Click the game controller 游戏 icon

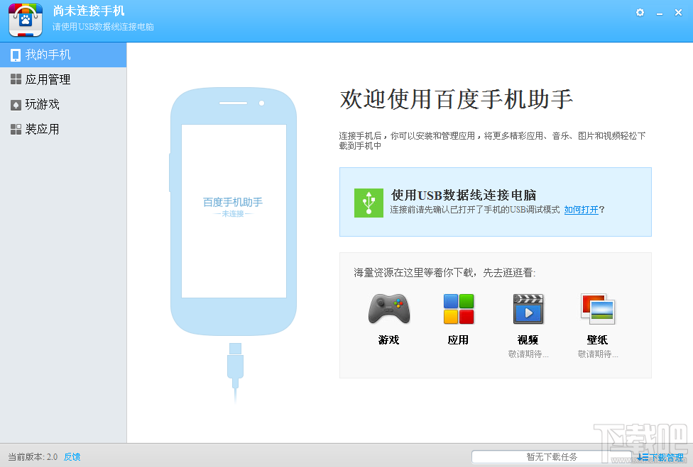[389, 309]
